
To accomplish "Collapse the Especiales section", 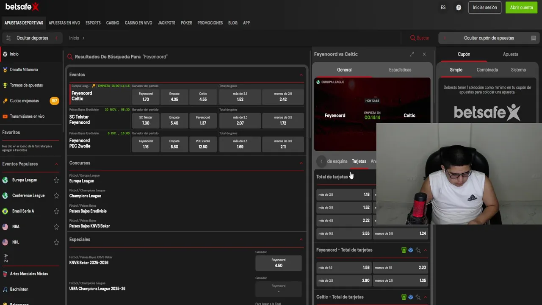I will pos(301,240).
